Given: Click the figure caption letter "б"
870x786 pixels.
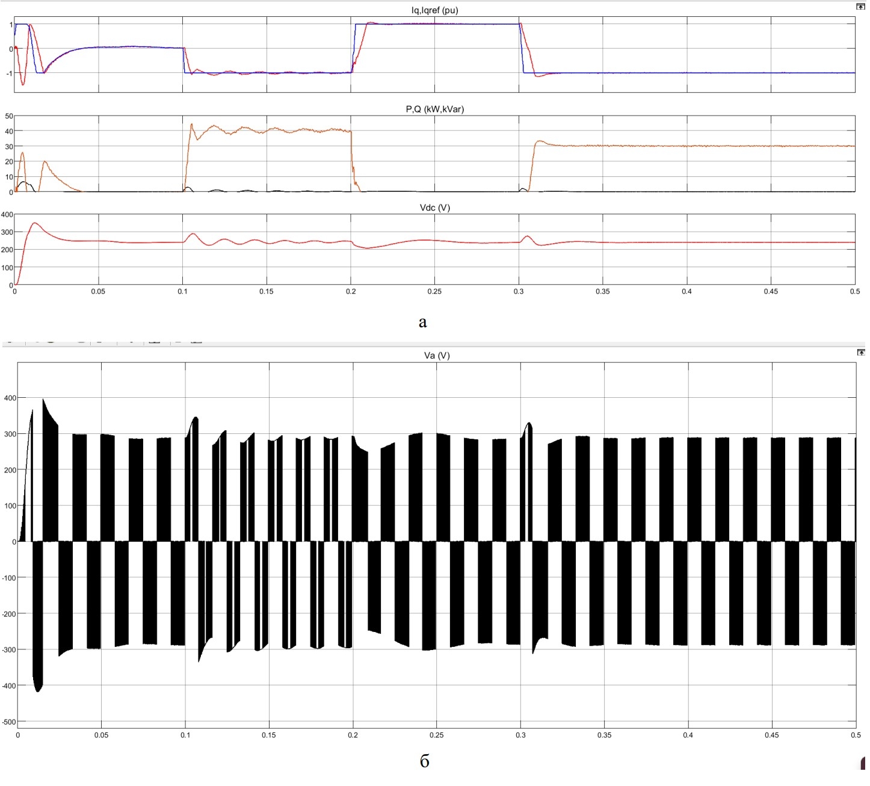Looking at the screenshot, I should pyautogui.click(x=424, y=761).
